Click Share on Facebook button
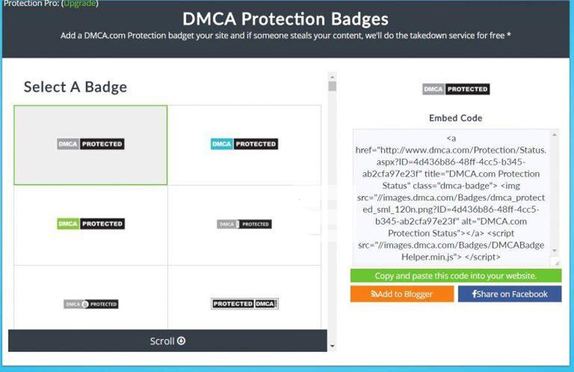Screen dimensions: 574x372 (x=509, y=294)
